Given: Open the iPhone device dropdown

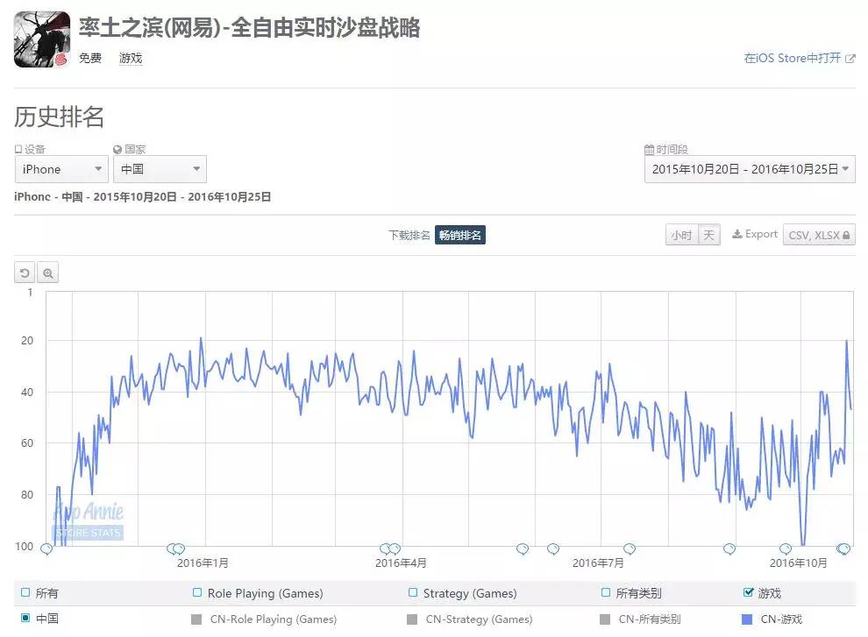Looking at the screenshot, I should pyautogui.click(x=61, y=169).
